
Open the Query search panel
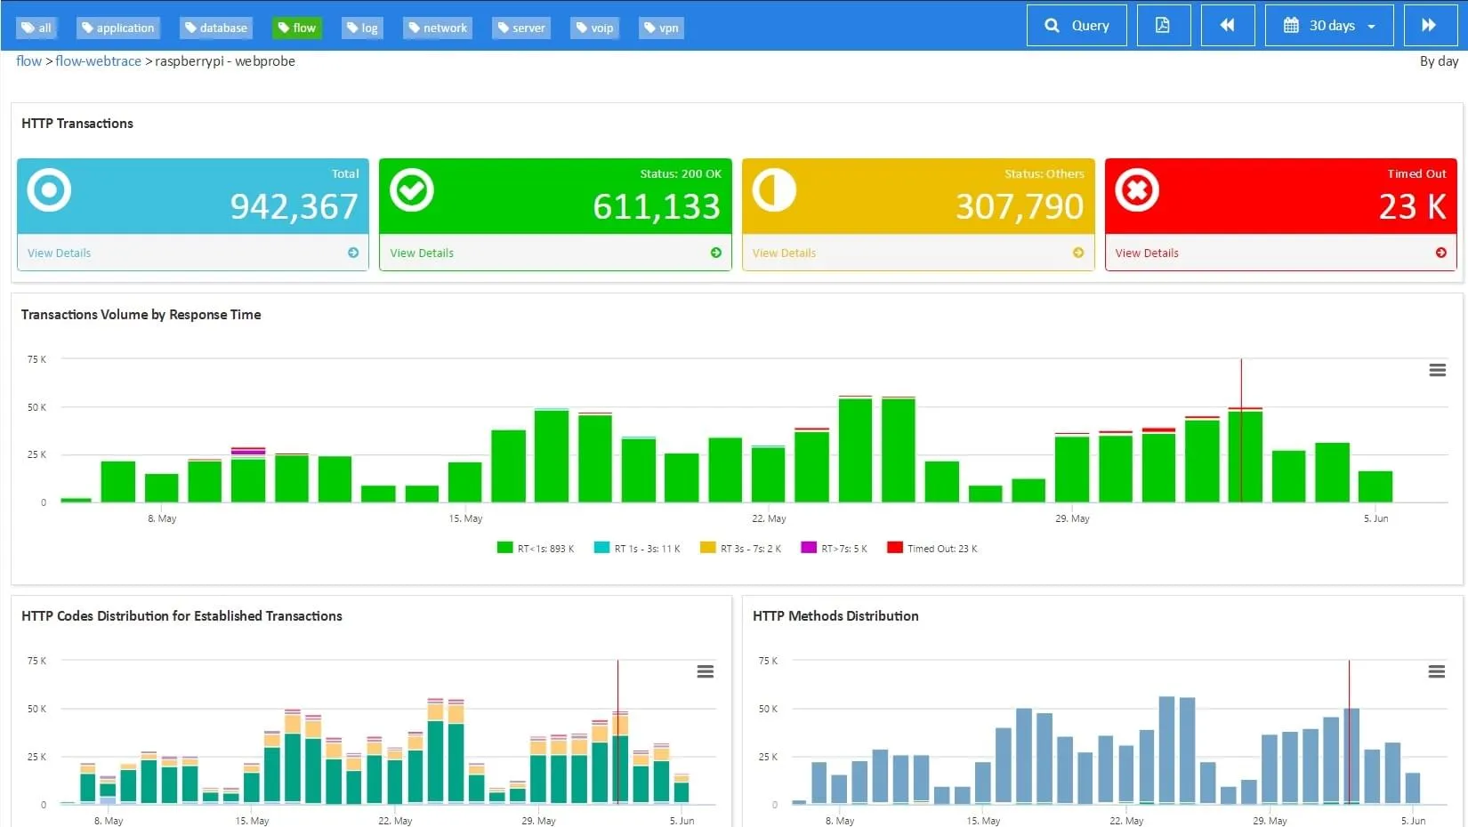click(x=1076, y=25)
